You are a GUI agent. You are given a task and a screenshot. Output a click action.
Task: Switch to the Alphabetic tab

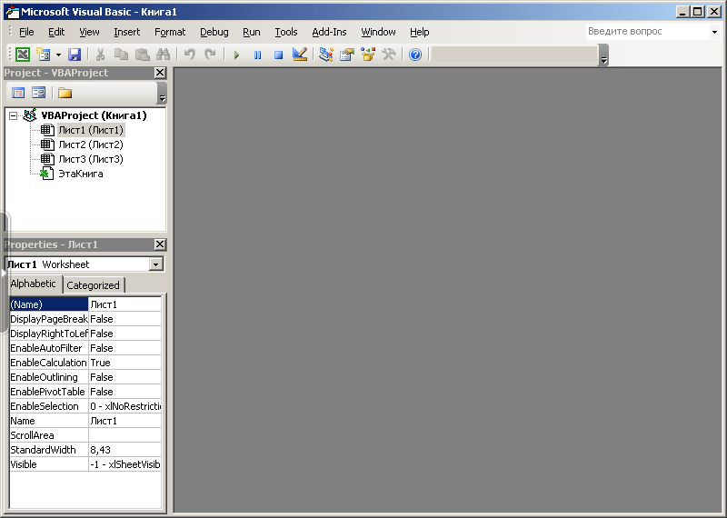(x=33, y=284)
